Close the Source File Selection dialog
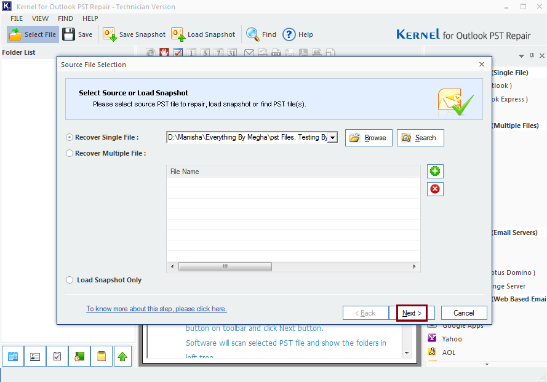The height and width of the screenshot is (382, 547). [482, 64]
